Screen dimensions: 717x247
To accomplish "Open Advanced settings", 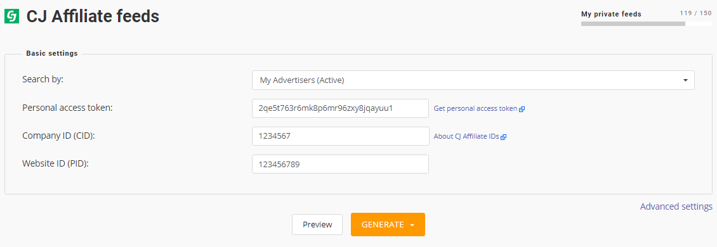I will point(676,206).
